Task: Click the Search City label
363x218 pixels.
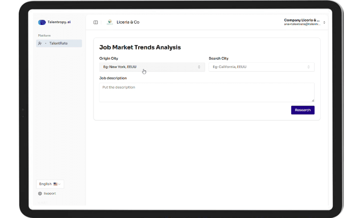Action: click(x=219, y=58)
